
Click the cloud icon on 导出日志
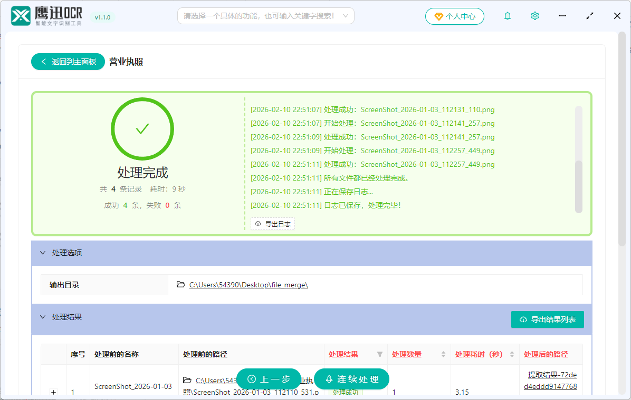point(258,224)
